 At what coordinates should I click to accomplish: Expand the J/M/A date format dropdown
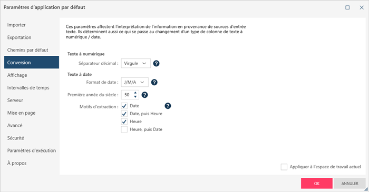point(135,83)
